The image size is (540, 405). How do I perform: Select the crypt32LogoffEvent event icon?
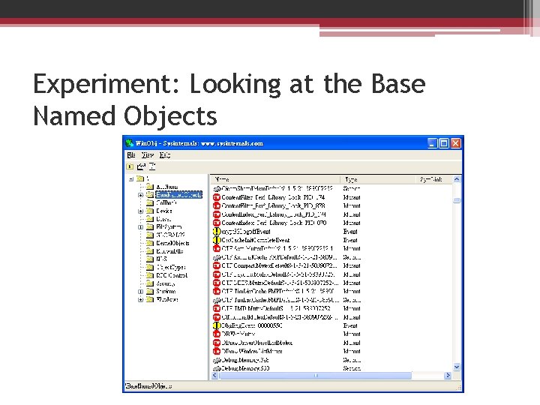coord(217,232)
